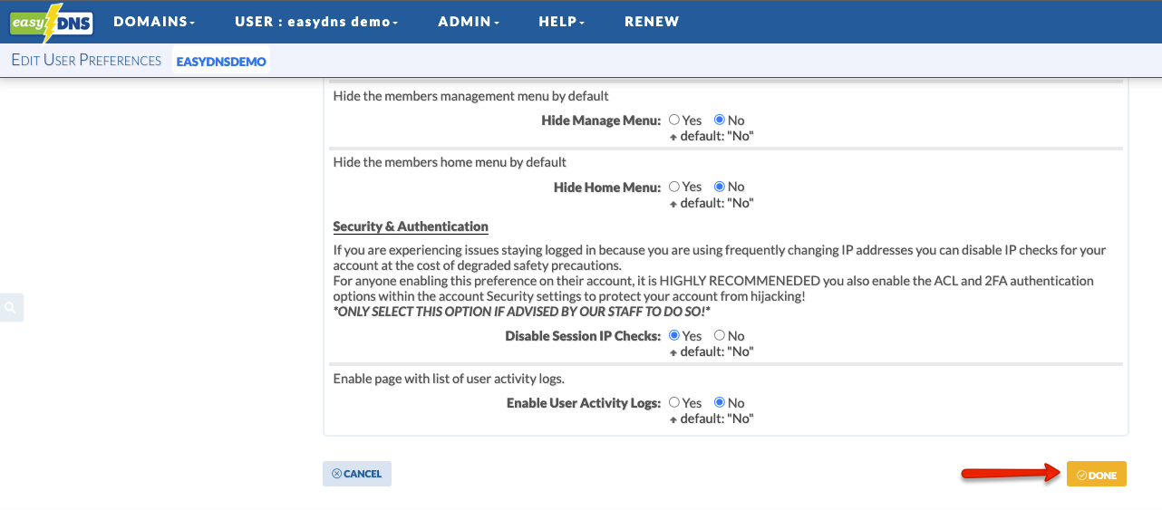The image size is (1162, 510).
Task: Click the Edit User Preferences page title
Action: coord(86,61)
